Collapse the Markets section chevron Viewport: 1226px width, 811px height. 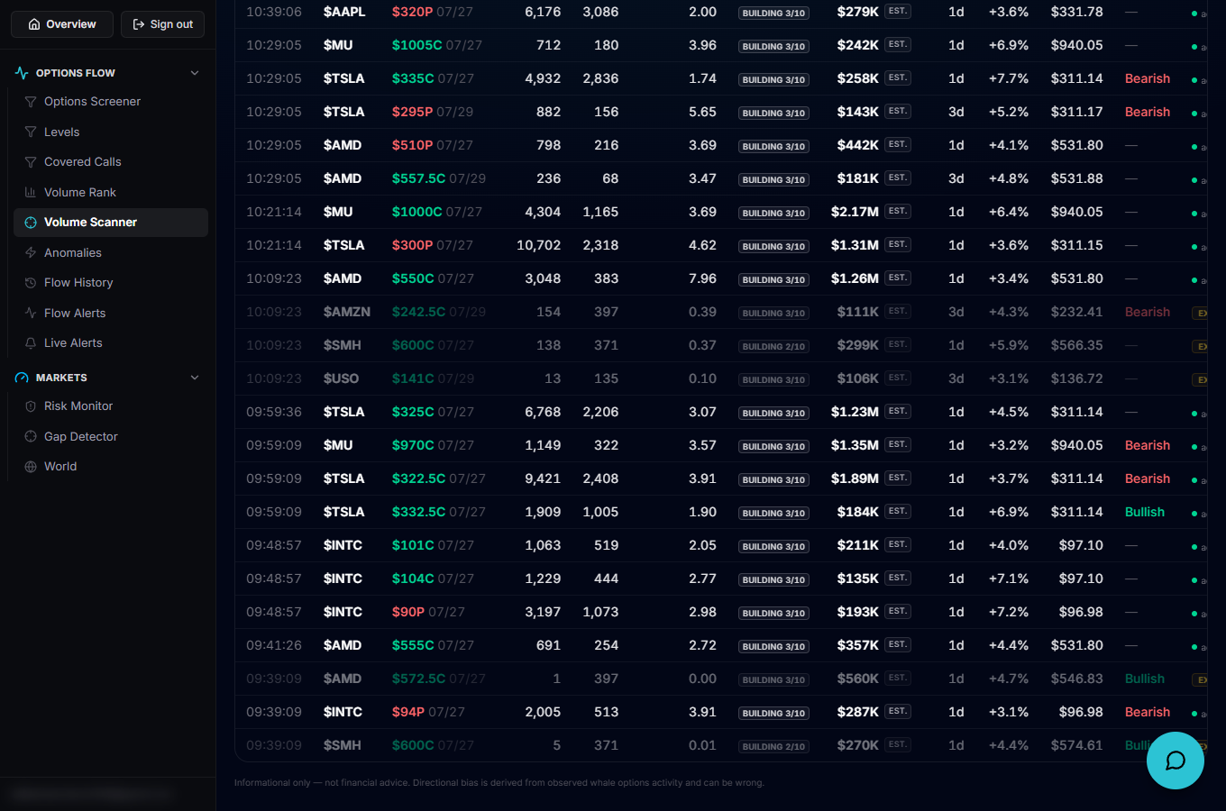coord(195,378)
